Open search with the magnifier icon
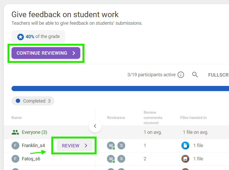This screenshot has height=170, width=229. (x=195, y=75)
